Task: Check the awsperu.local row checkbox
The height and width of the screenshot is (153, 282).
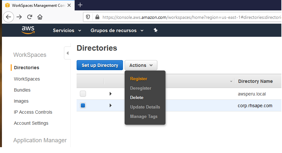Action: 83,94
